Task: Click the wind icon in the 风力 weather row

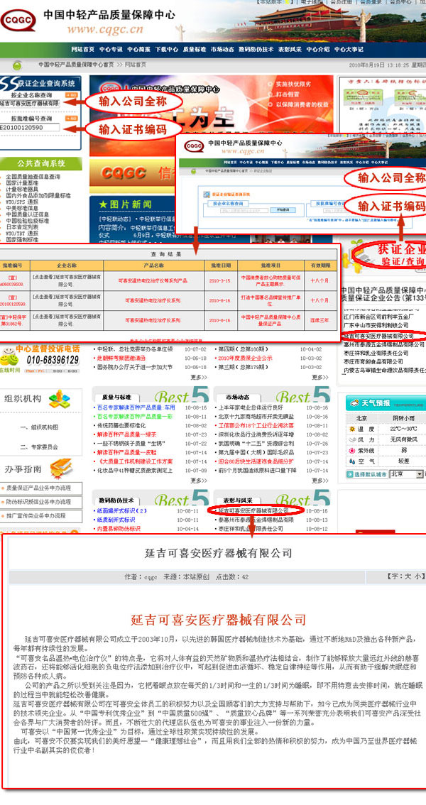Action: point(352,440)
